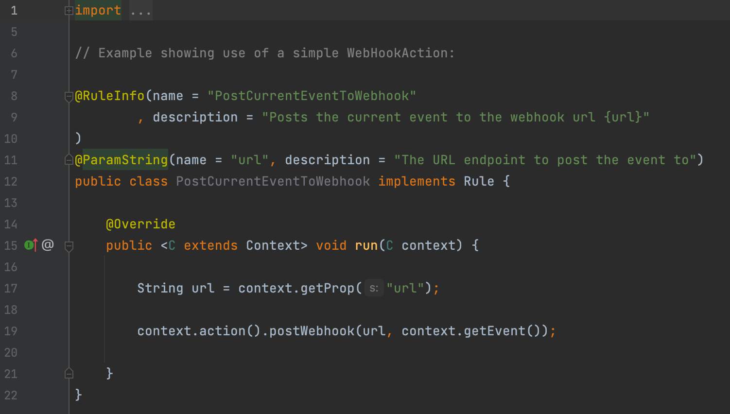Screen dimensions: 730x414
Task: Collapse the @ParamString fold marker on line 11
Action: pos(69,160)
